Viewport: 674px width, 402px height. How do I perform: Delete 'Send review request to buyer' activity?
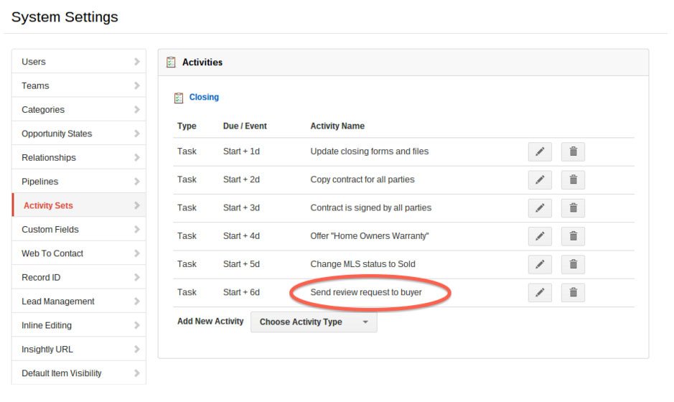(x=573, y=293)
